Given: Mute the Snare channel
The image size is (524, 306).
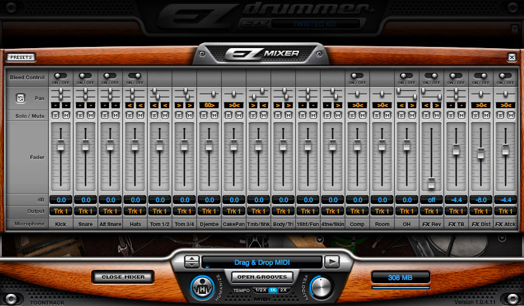Looking at the screenshot, I should click(x=89, y=116).
